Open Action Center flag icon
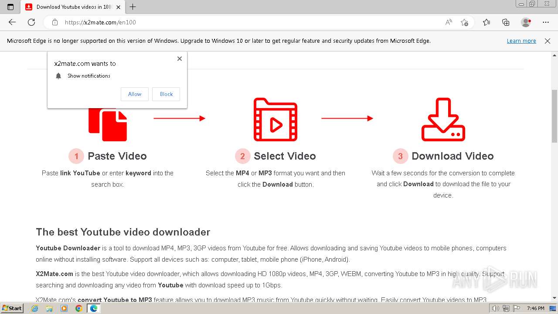Viewport: 558px width, 314px height. (517, 308)
